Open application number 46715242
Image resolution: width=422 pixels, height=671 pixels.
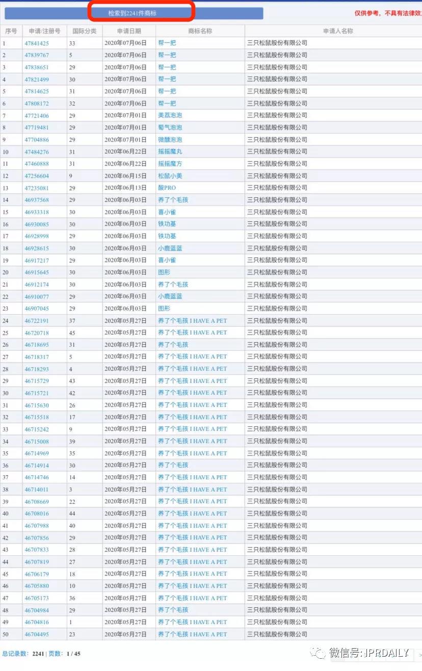(37, 429)
